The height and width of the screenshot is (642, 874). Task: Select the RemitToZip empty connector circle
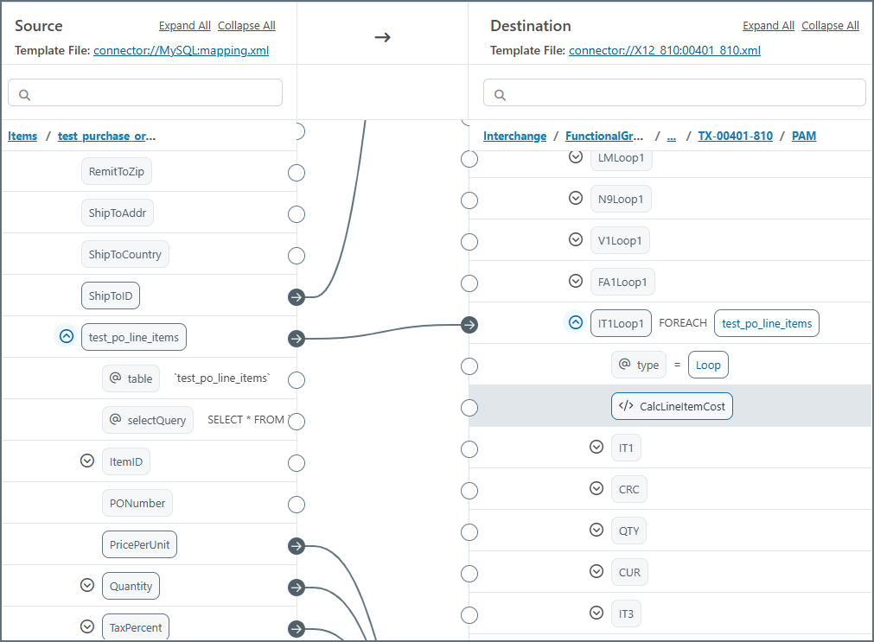297,173
